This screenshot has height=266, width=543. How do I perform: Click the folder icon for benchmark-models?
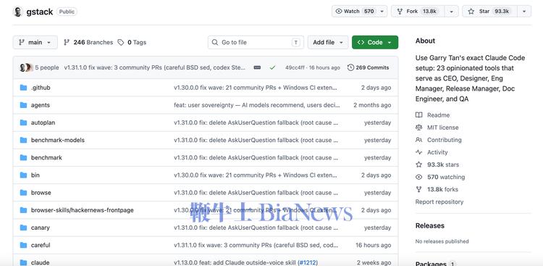(x=23, y=140)
